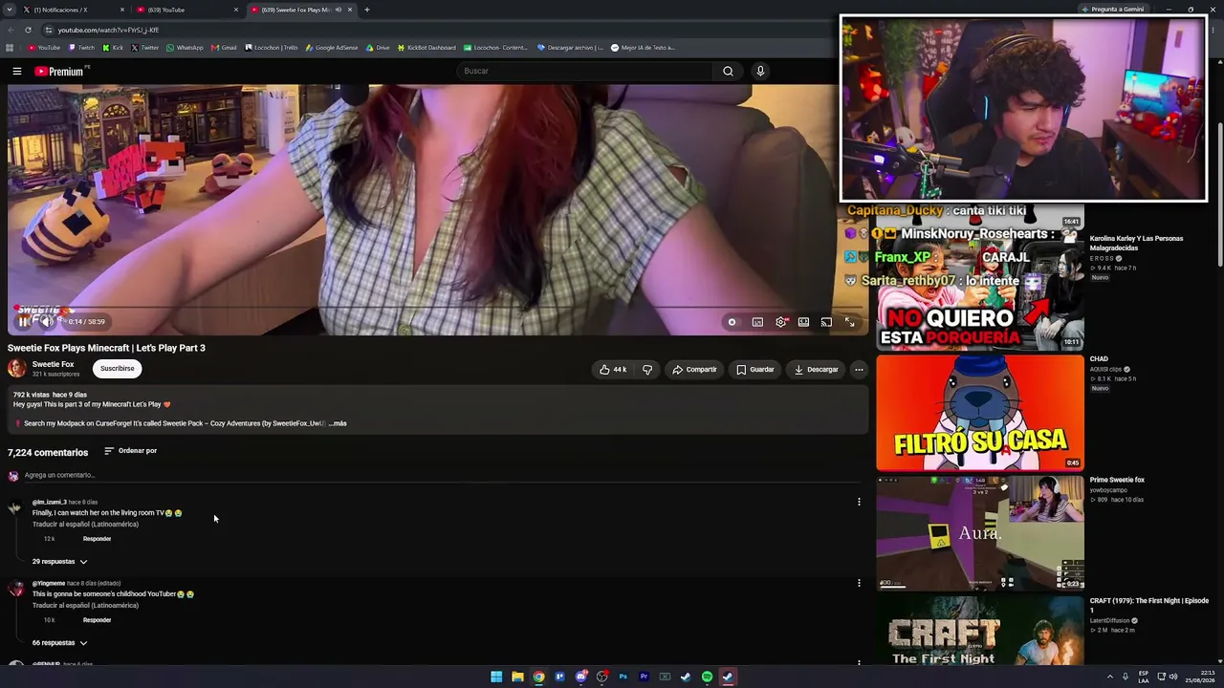The height and width of the screenshot is (688, 1224).
Task: Subscribe to Sweetie Fox with Suscribirse
Action: click(x=118, y=369)
